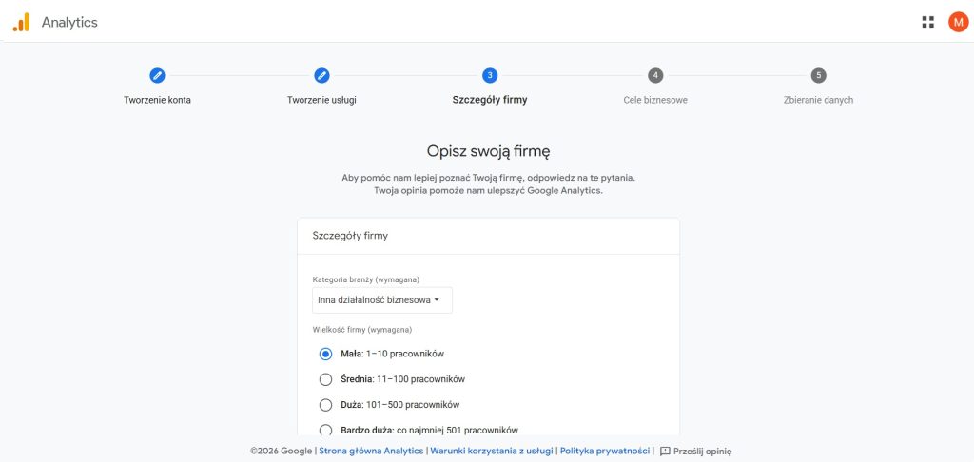
Task: Click the step 5 circle icon
Action: coord(819,76)
